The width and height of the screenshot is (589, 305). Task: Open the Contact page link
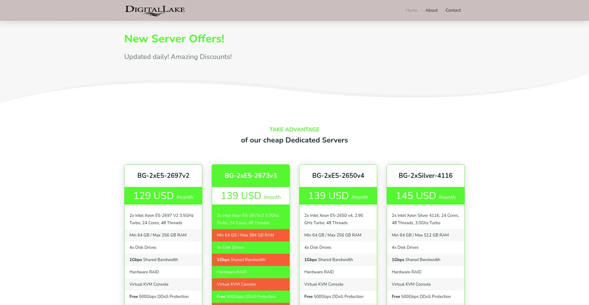pos(453,10)
